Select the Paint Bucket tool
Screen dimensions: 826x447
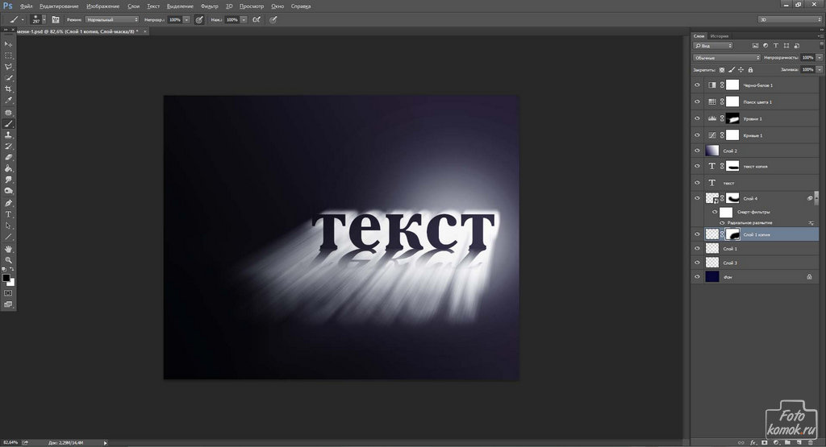(x=8, y=168)
